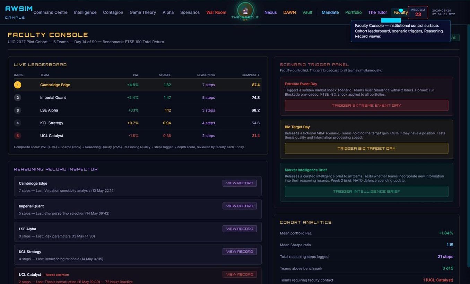The width and height of the screenshot is (470, 284).
Task: View UCL Catalyst reasoning record
Action: pos(240,274)
